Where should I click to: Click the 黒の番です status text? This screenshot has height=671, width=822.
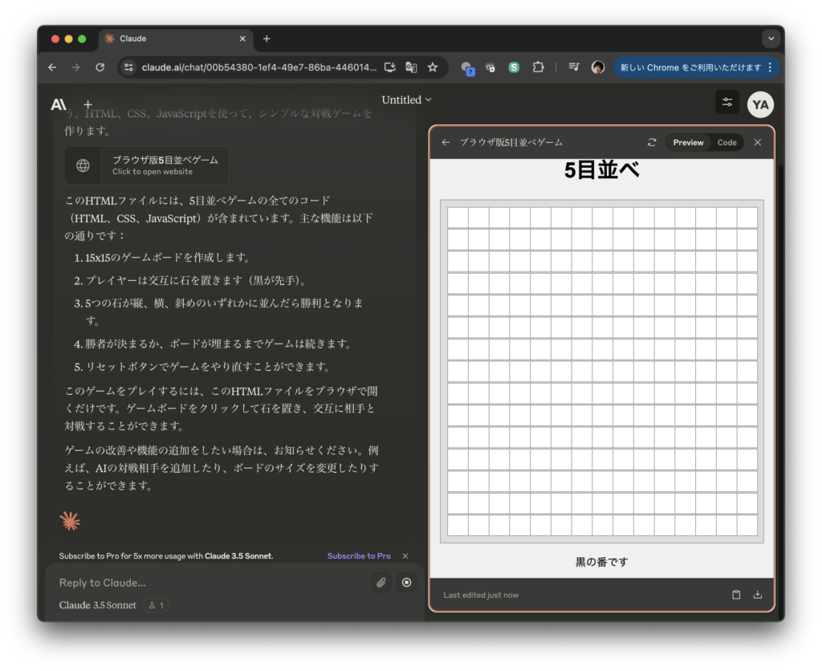pyautogui.click(x=602, y=562)
